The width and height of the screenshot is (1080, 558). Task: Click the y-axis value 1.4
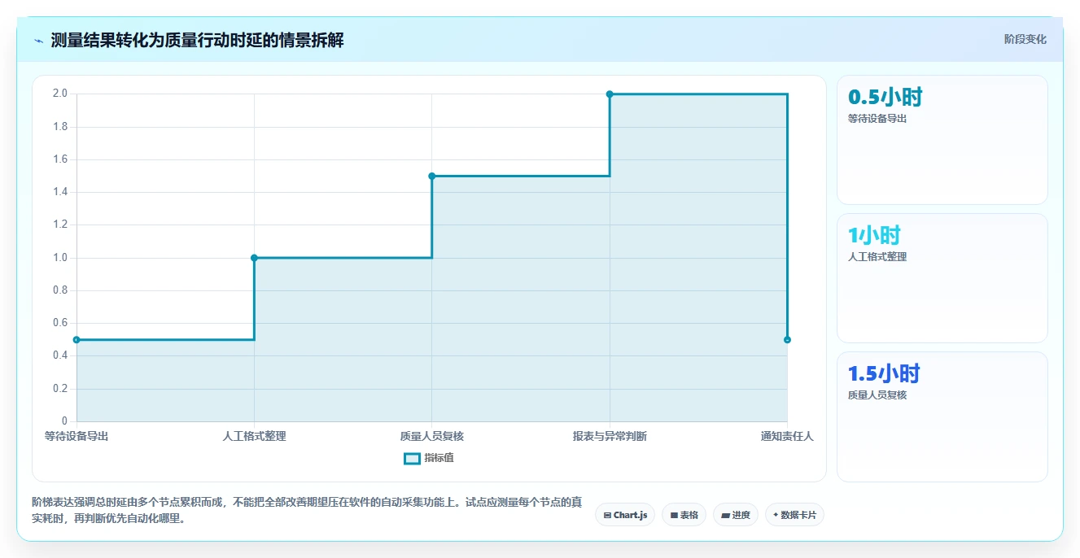pyautogui.click(x=60, y=192)
